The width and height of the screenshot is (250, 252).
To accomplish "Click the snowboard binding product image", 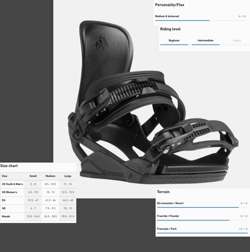I will point(153,102).
